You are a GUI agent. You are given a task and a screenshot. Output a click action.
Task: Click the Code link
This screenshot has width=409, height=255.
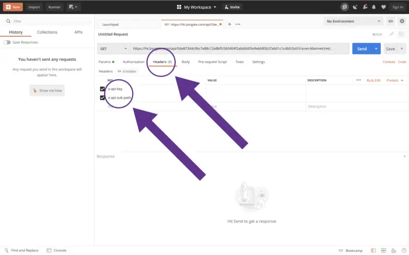coord(402,62)
